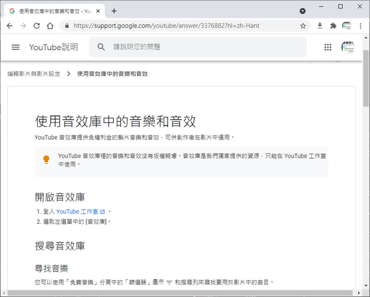
Task: Open the hamburger main menu
Action: click(16, 47)
